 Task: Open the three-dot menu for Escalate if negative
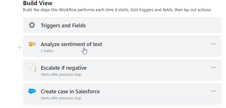click(x=213, y=67)
